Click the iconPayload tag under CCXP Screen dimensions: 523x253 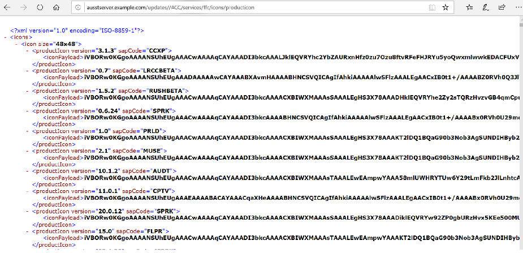63,57
